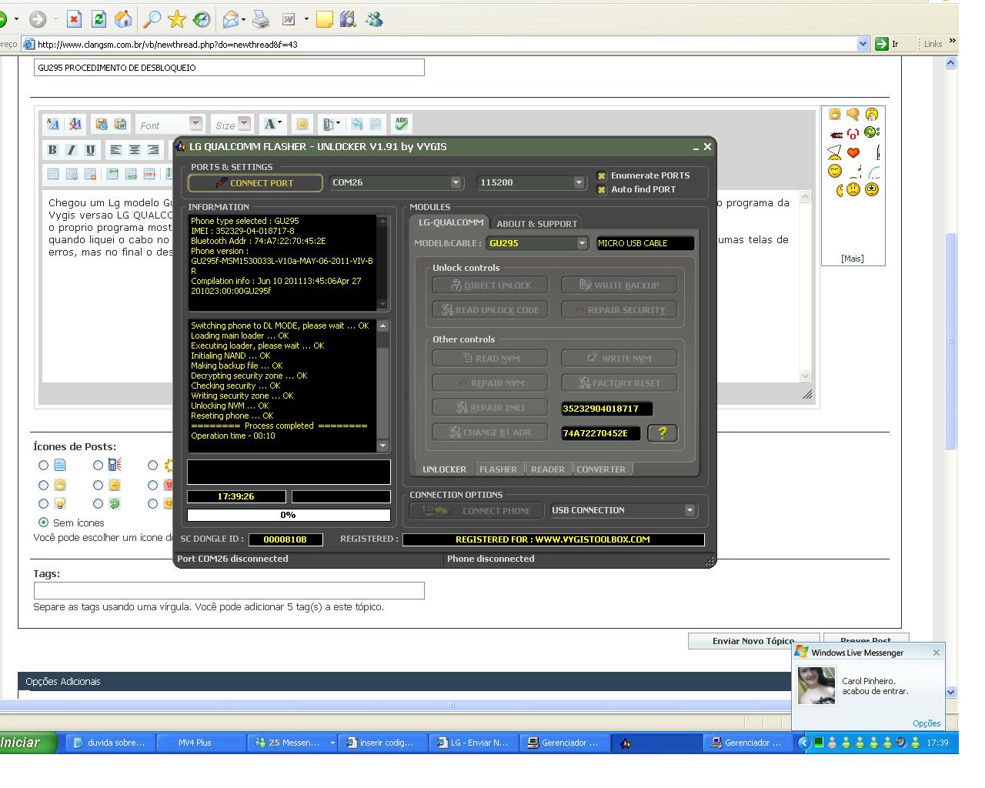Click the Remove Formatting icon in editor

[x=75, y=124]
